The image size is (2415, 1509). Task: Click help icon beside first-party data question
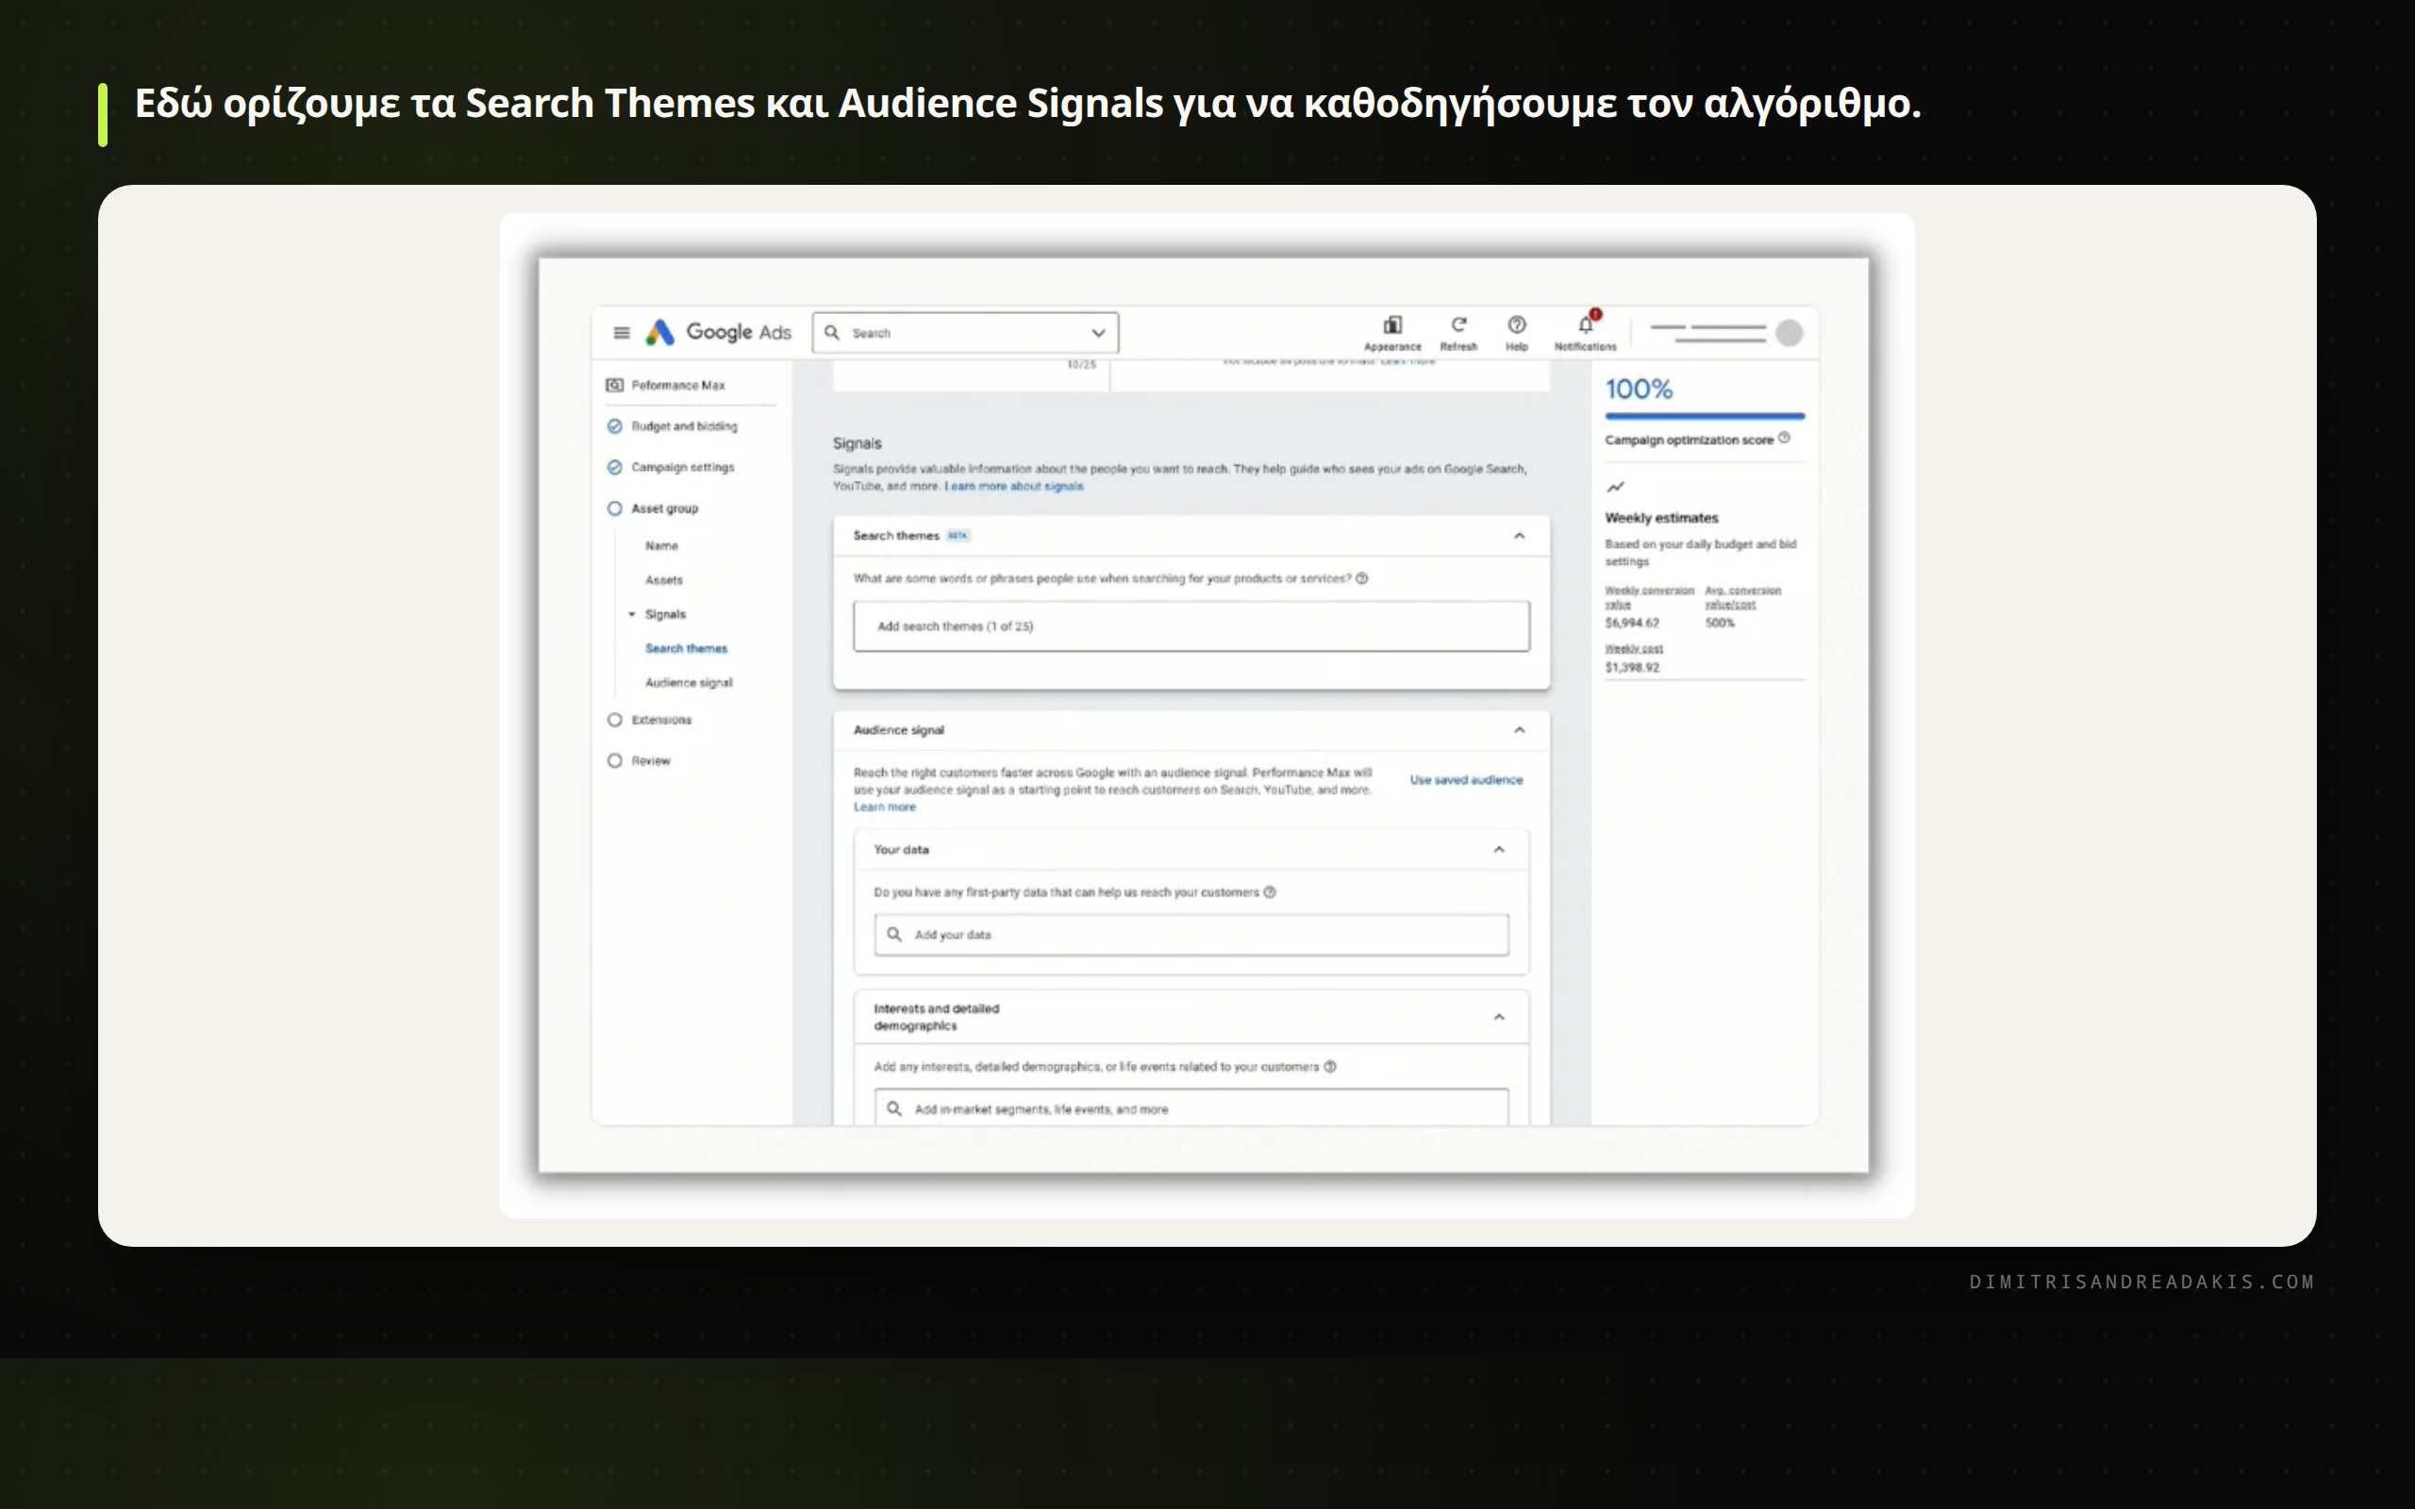point(1270,892)
